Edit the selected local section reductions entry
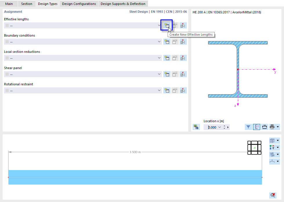284x202 pixels. 175,58
